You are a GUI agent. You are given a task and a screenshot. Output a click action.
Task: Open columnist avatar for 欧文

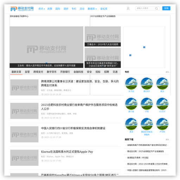coord(162,84)
